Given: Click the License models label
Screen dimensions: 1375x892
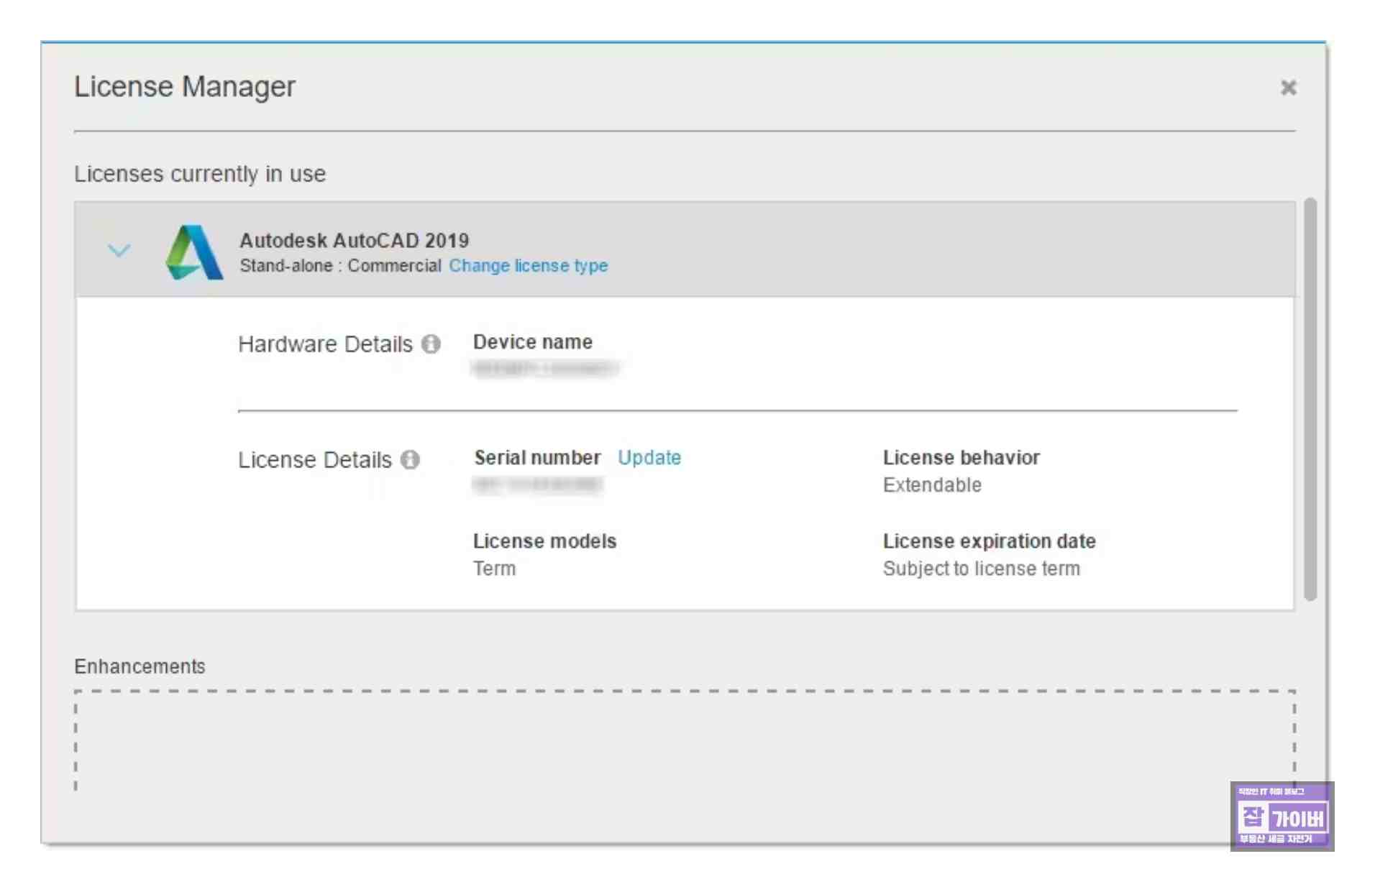Looking at the screenshot, I should (x=544, y=541).
